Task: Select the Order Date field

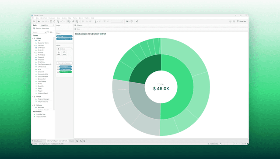Action: click(x=42, y=48)
